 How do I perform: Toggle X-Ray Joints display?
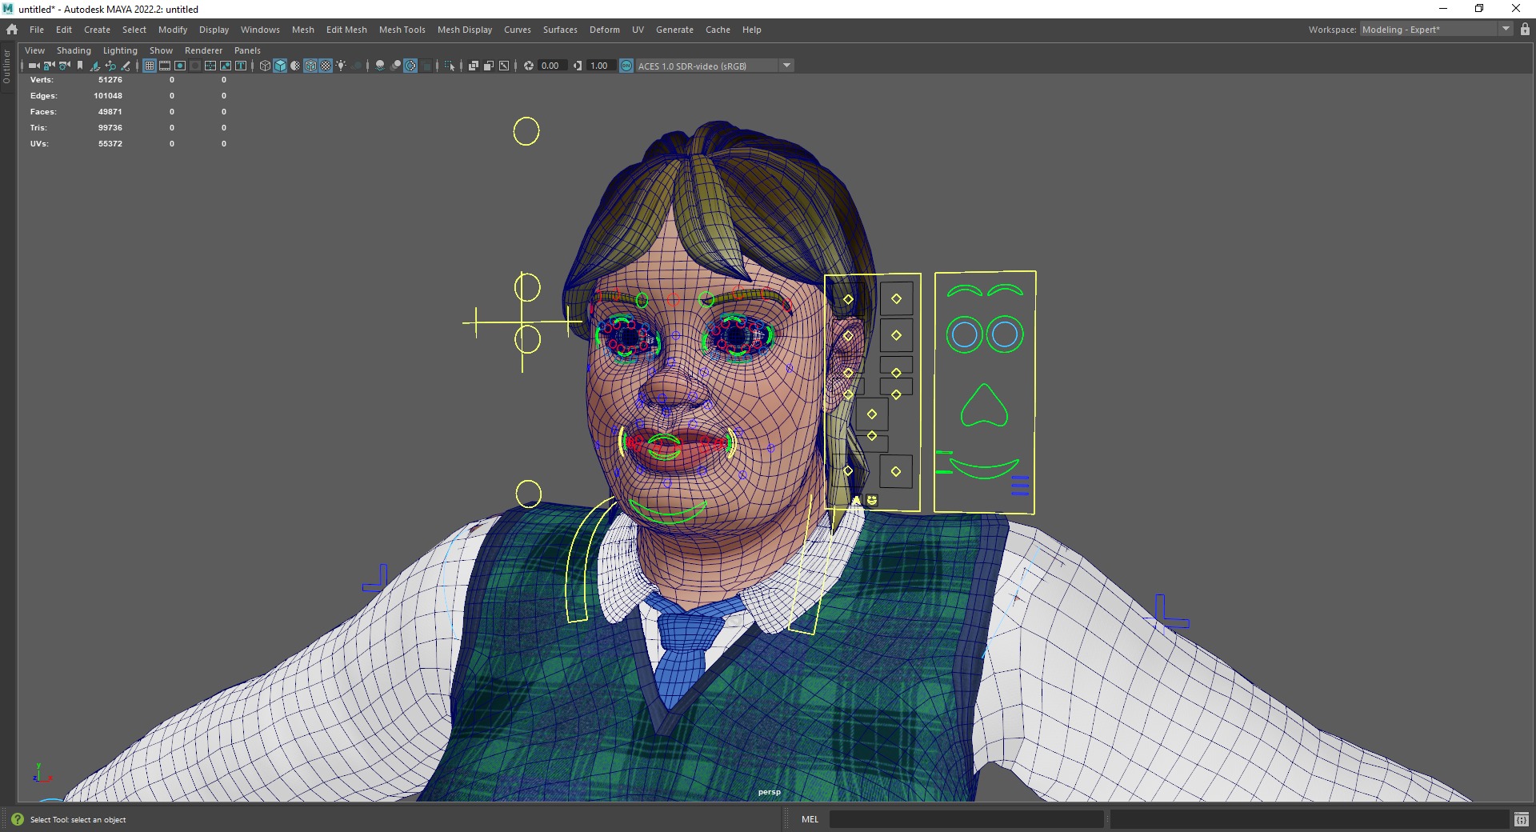coord(504,66)
